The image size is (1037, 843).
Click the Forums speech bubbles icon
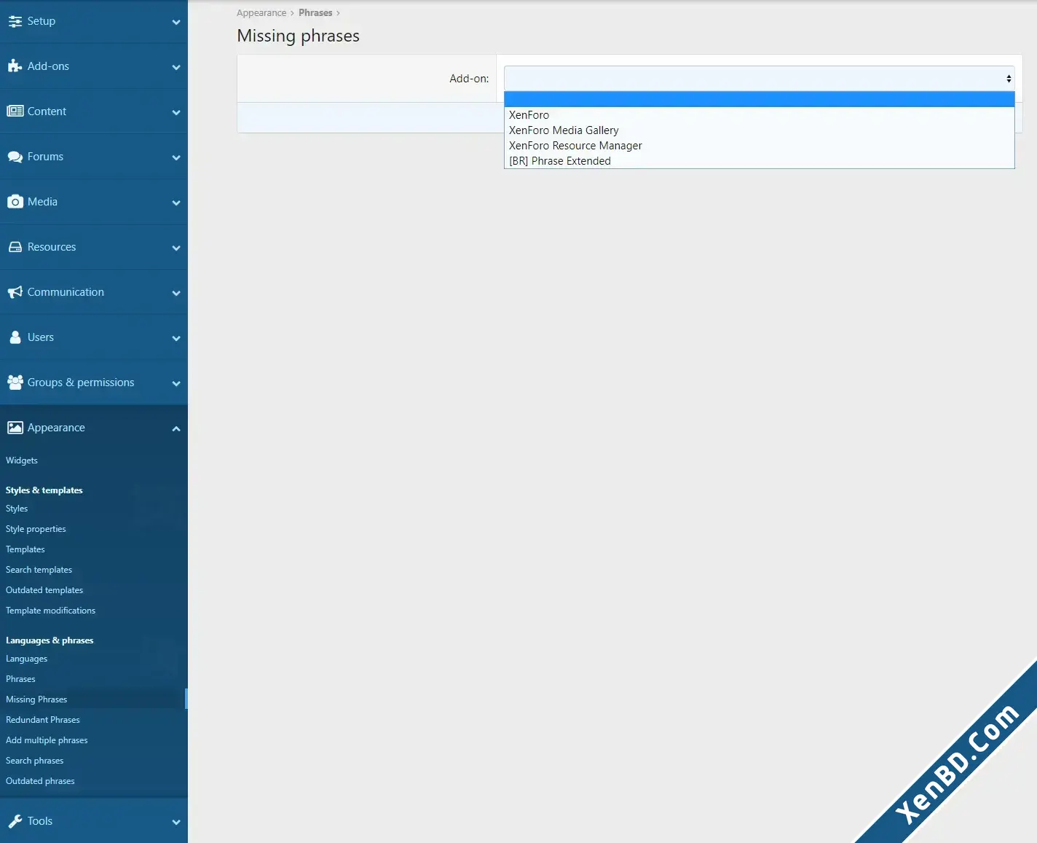click(15, 157)
